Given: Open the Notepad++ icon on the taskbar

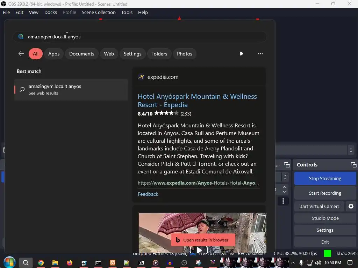Looking at the screenshot, I should point(127,263).
